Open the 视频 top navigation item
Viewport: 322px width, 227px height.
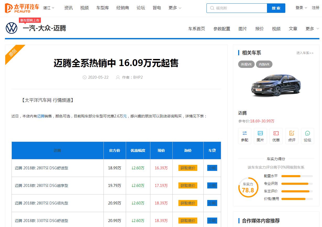[84, 8]
